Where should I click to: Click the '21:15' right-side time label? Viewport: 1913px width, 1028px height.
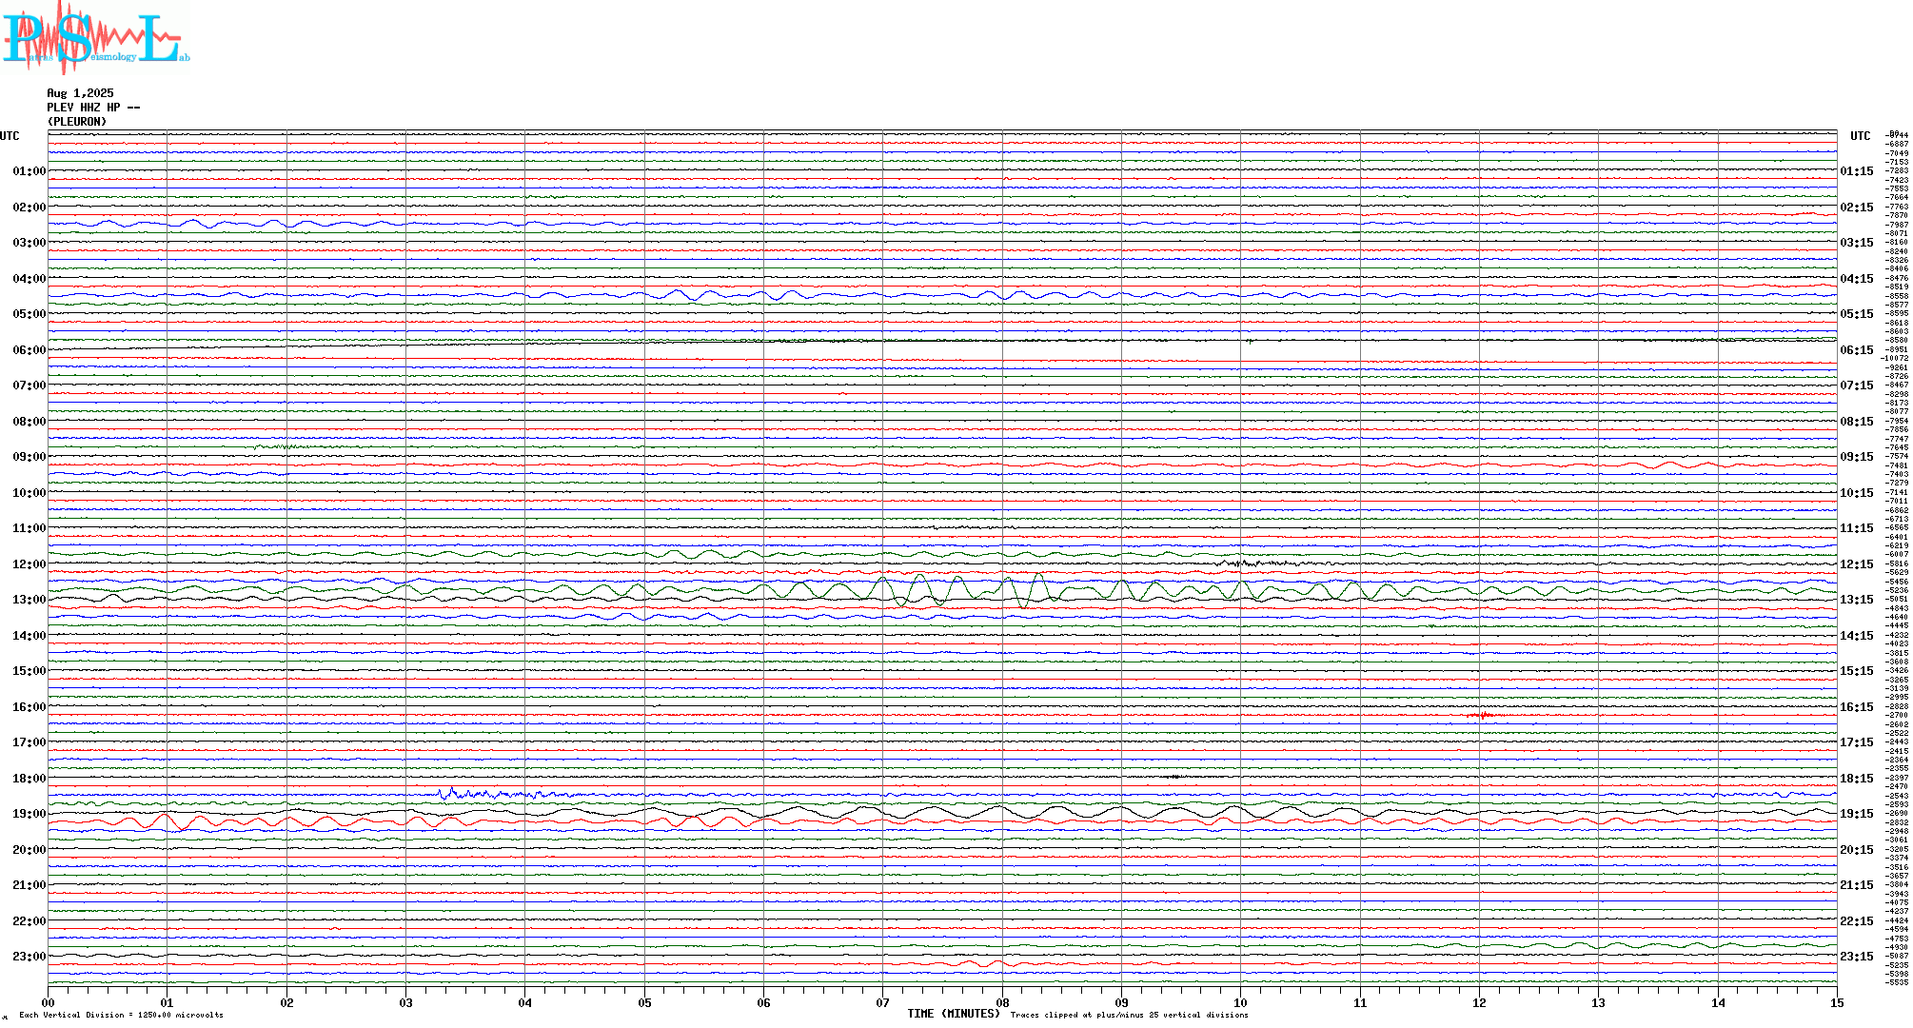[x=1857, y=885]
